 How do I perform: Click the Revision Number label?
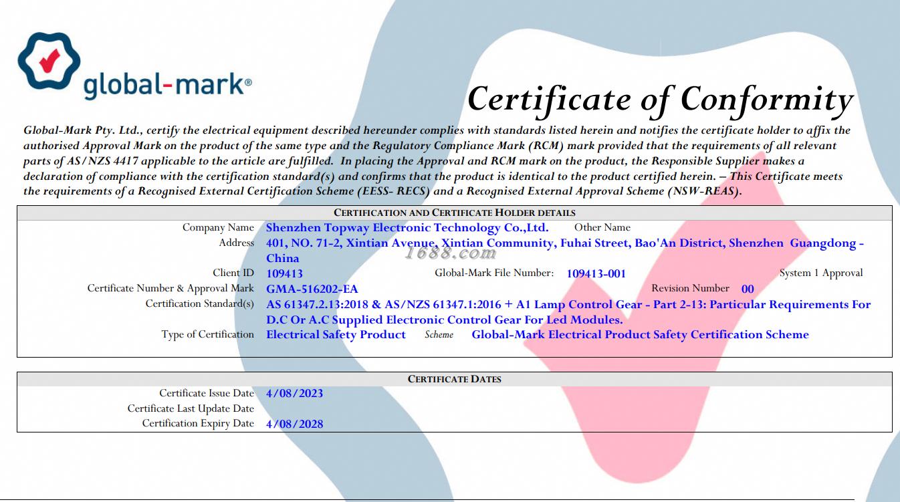point(690,288)
